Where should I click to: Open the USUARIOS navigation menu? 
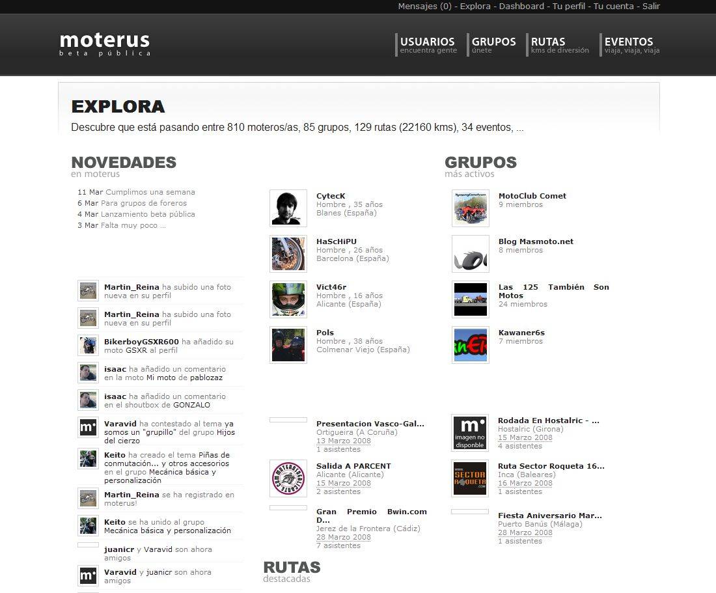click(x=428, y=45)
